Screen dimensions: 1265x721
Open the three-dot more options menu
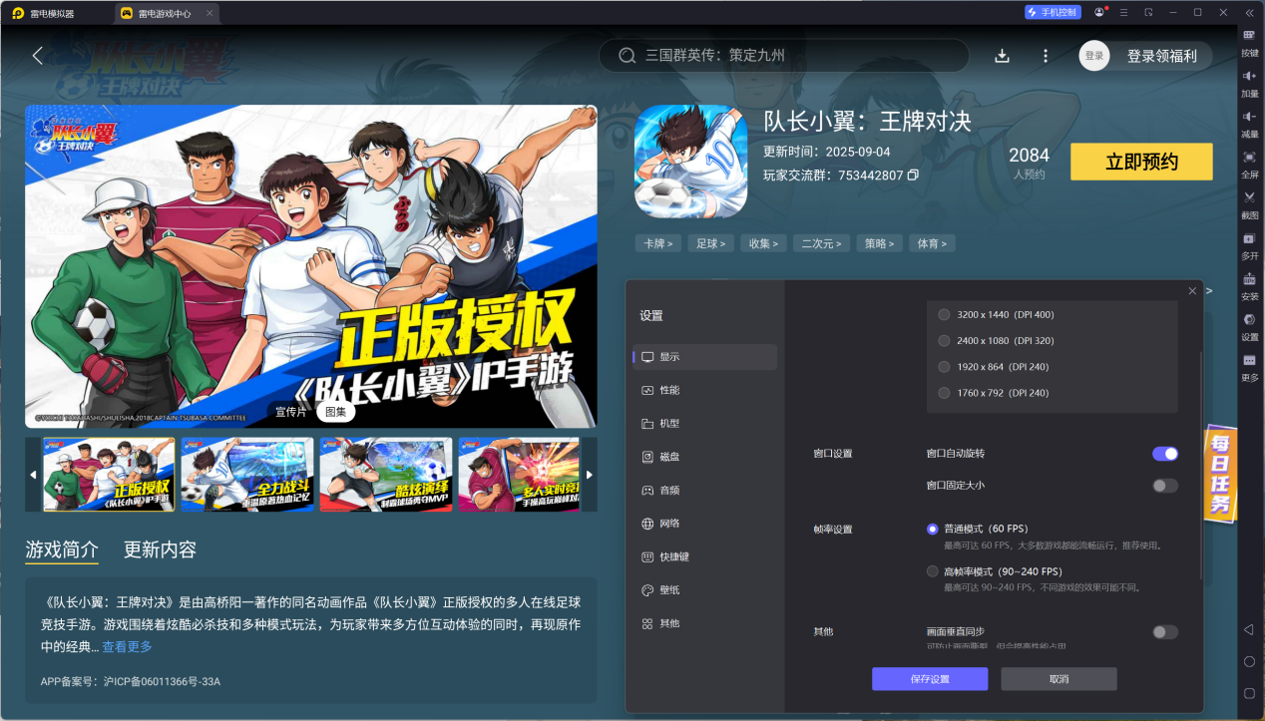1046,56
